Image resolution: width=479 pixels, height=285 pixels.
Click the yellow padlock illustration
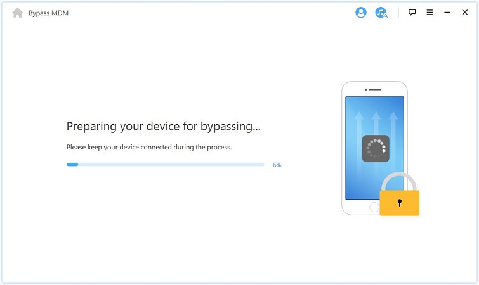[399, 194]
